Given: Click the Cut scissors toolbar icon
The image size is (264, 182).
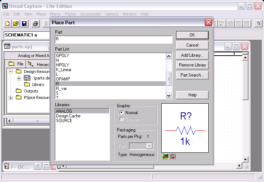Looking at the screenshot, I should coord(46,23).
